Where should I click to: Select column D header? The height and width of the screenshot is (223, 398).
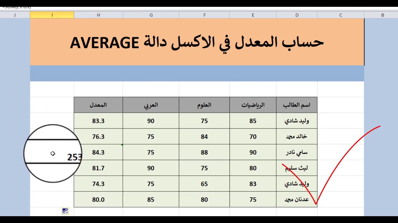coord(297,15)
